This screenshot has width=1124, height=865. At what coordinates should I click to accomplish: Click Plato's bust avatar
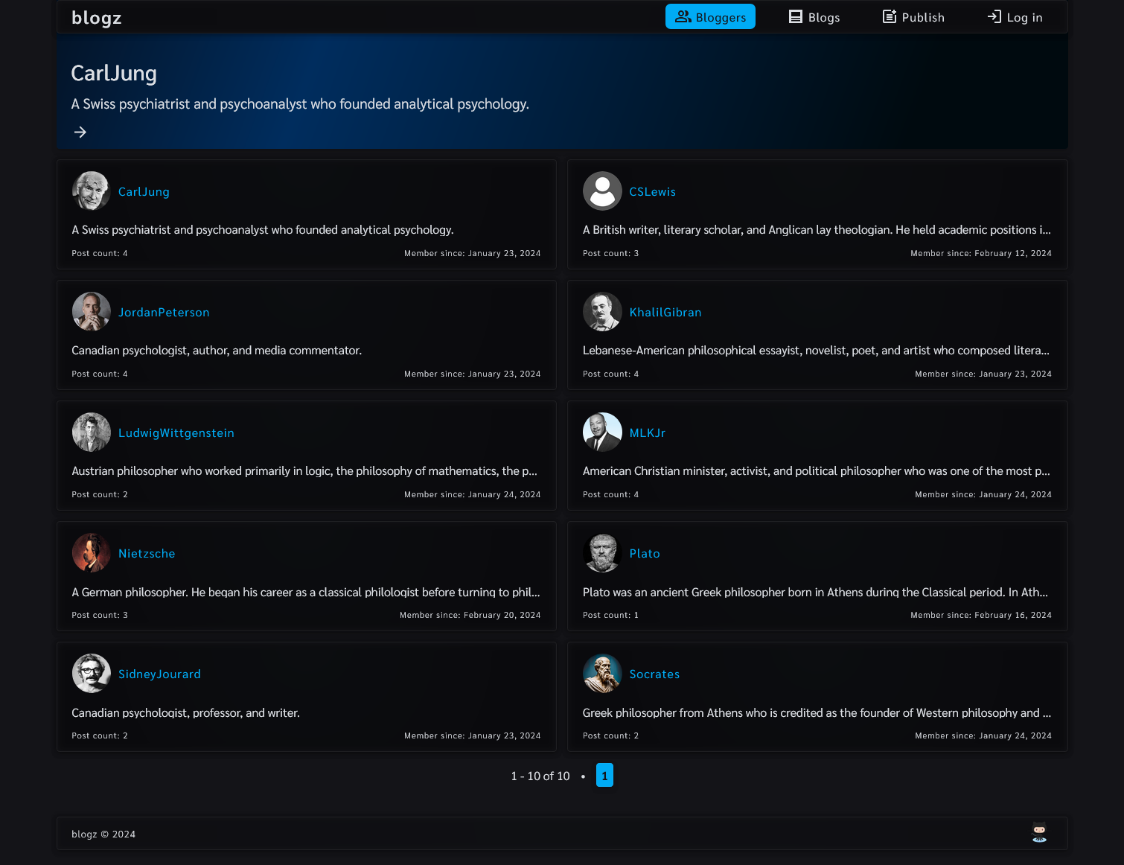[x=602, y=553]
